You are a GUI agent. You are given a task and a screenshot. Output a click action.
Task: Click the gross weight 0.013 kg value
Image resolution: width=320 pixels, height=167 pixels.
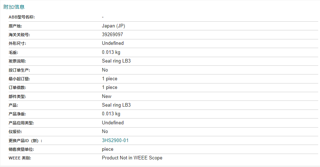(111, 52)
